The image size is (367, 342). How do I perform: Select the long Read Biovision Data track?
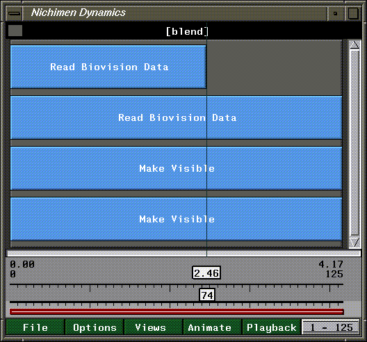176,117
